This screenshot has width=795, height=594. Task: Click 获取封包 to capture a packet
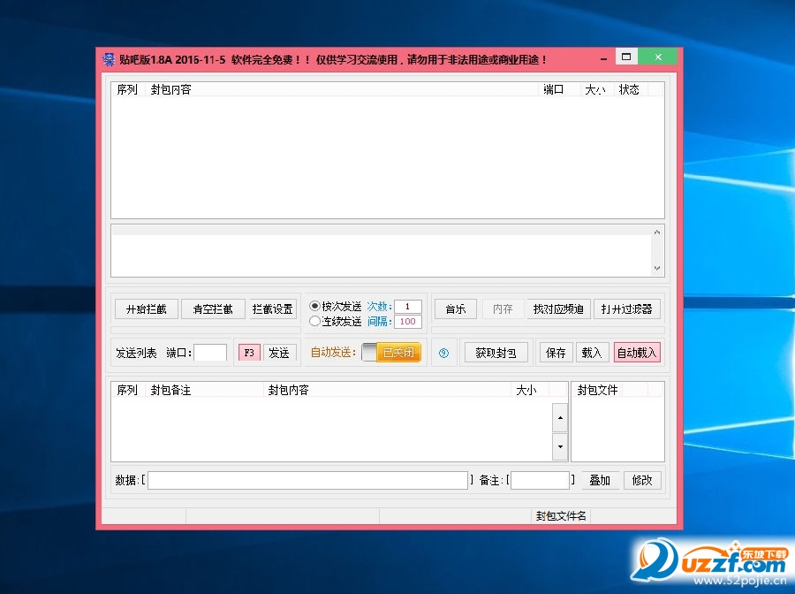pos(496,352)
